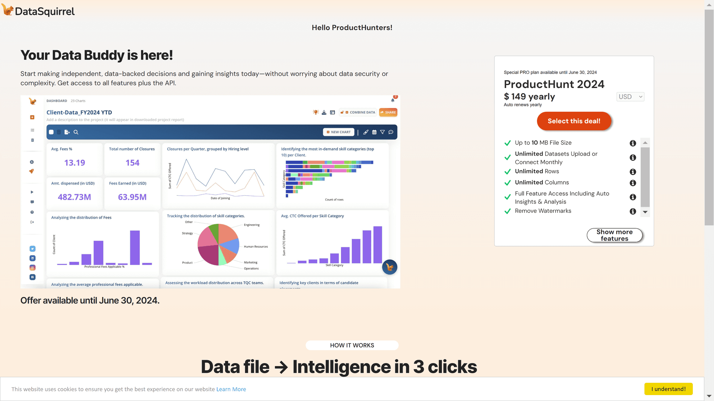This screenshot has height=401, width=714.
Task: Click the Remove Watermarks checkmark
Action: point(507,211)
